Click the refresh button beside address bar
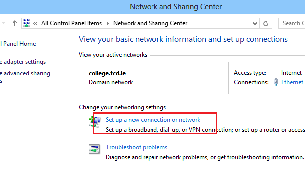This screenshot has width=305, height=186. [x=266, y=23]
